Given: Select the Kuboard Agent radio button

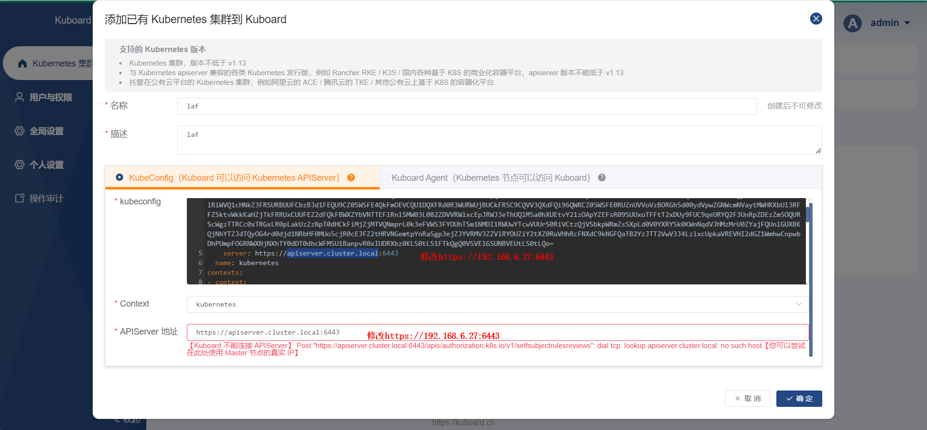Looking at the screenshot, I should pos(385,177).
